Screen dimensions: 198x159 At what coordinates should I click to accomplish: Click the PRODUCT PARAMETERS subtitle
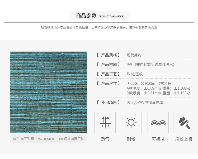[x=111, y=16]
